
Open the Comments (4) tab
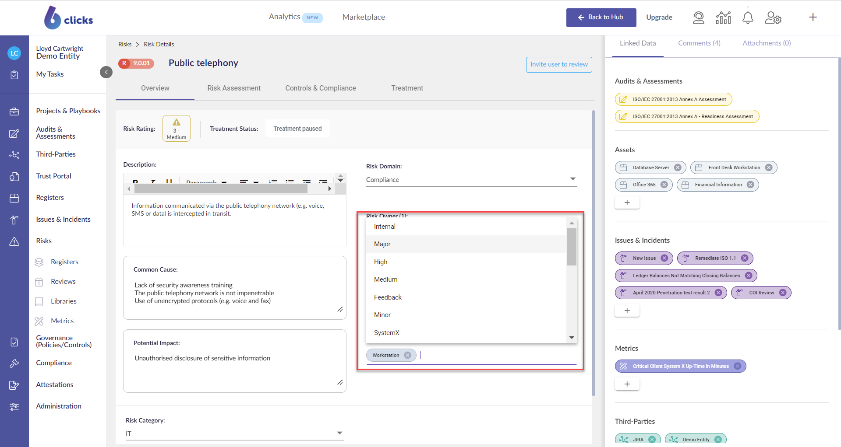pos(699,43)
